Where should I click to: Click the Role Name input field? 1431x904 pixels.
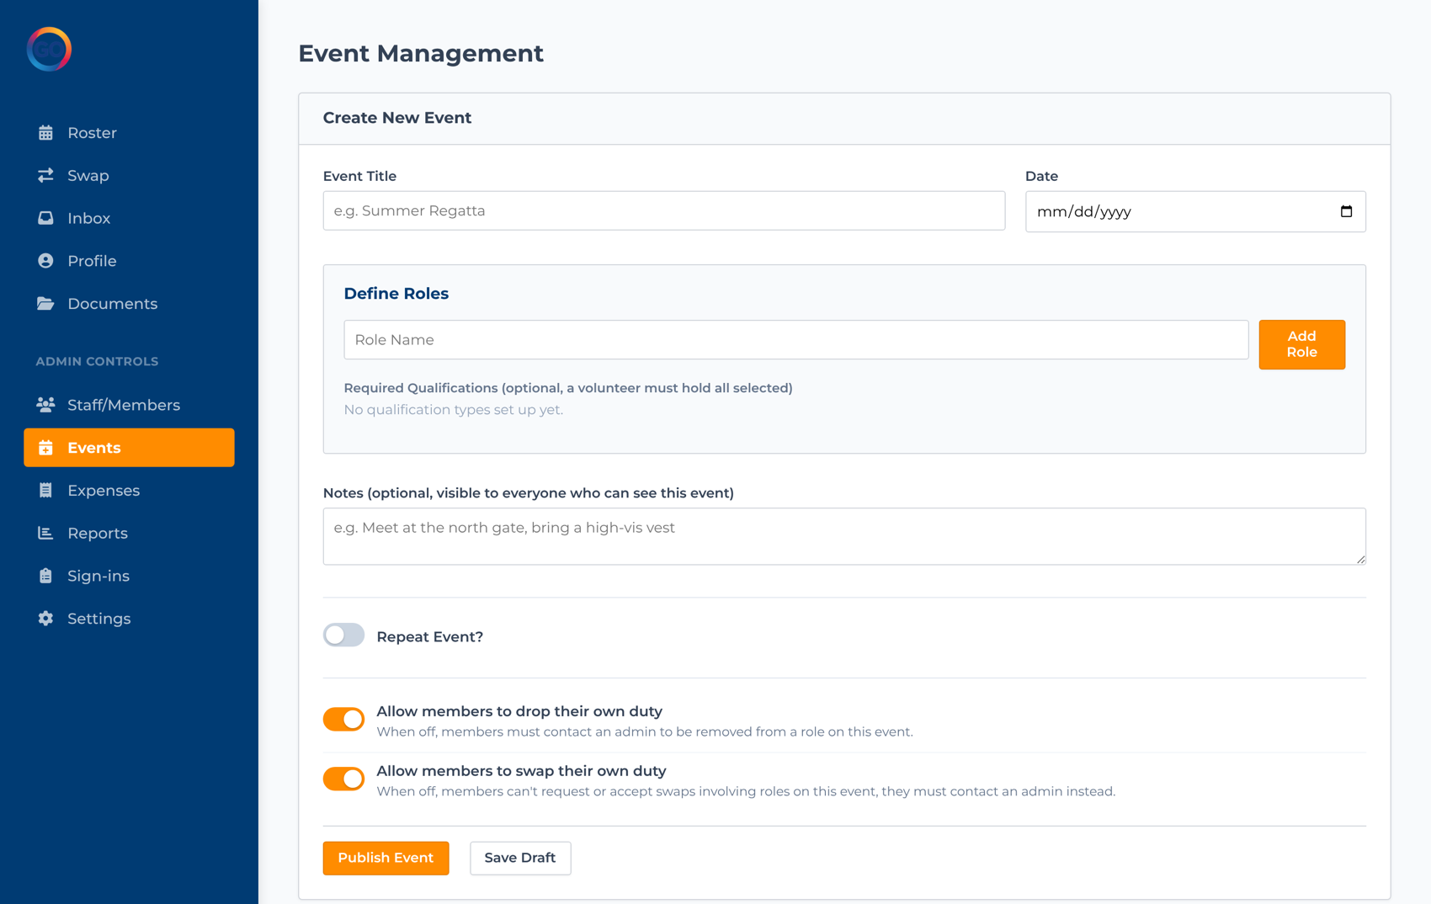(x=796, y=340)
